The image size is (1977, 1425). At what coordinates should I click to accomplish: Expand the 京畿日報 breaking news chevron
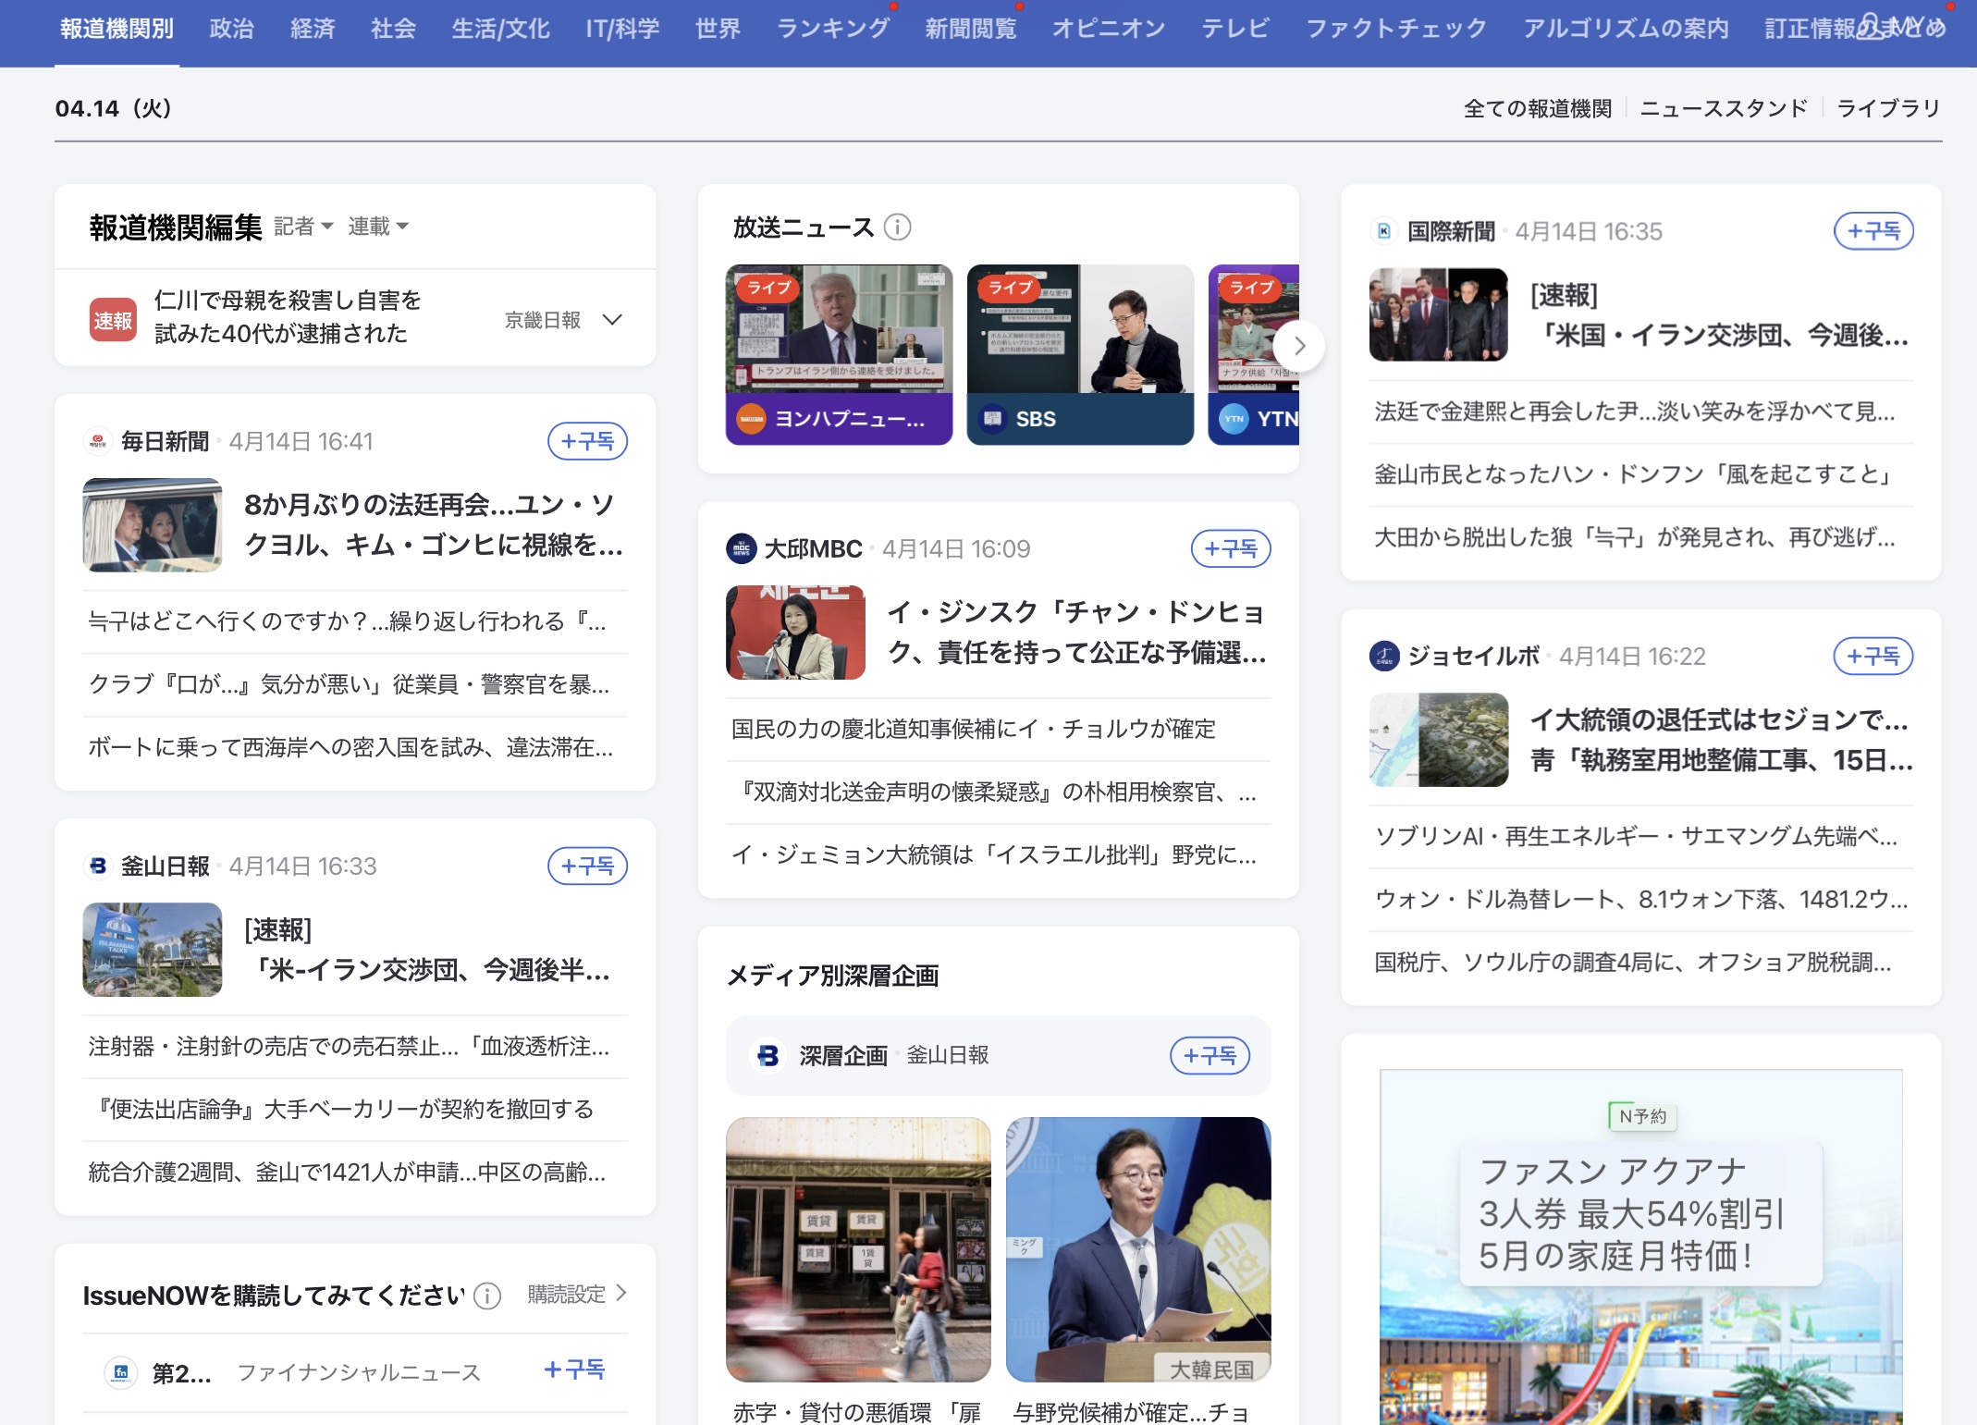coord(612,320)
